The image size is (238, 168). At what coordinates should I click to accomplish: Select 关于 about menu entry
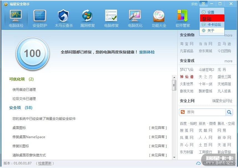[212, 30]
